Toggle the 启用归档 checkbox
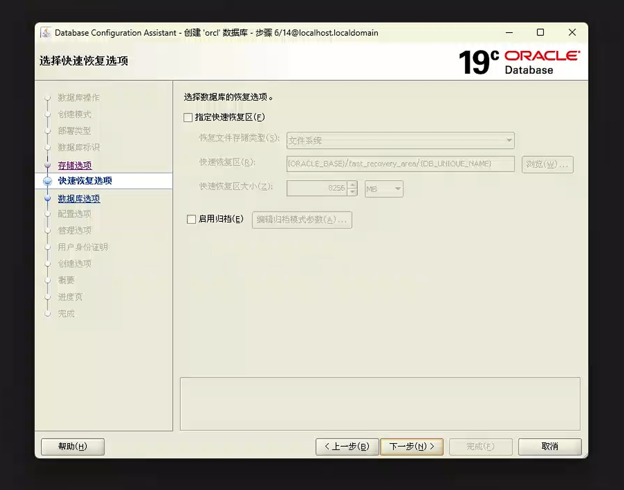624x490 pixels. (191, 219)
